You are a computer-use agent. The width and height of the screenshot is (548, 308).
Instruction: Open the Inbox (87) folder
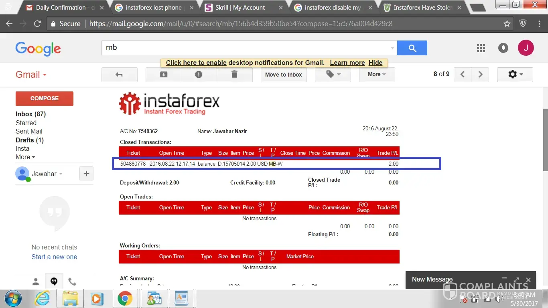coord(30,114)
